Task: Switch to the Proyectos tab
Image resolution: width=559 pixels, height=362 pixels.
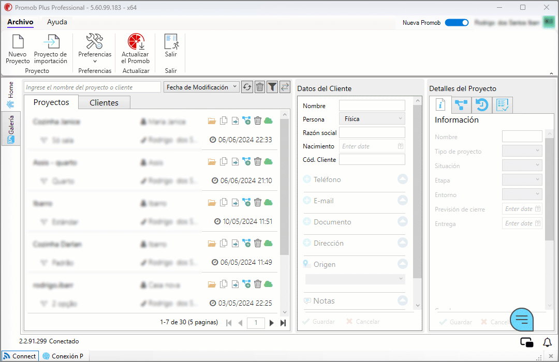Action: [x=51, y=102]
